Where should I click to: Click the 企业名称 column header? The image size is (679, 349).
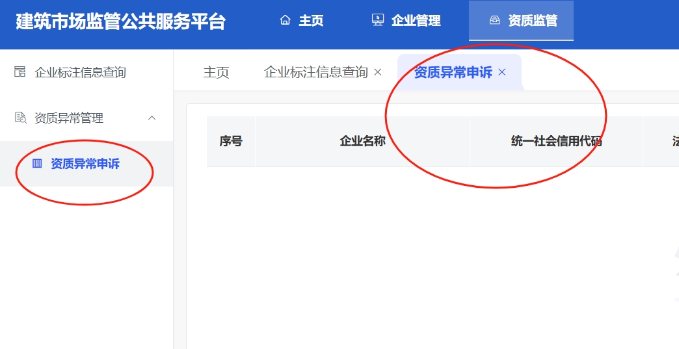click(362, 141)
